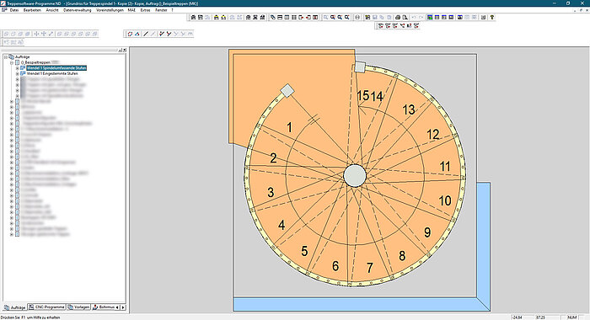Click the red-blue checkmark tool icon
The width and height of the screenshot is (590, 320).
[x=162, y=34]
